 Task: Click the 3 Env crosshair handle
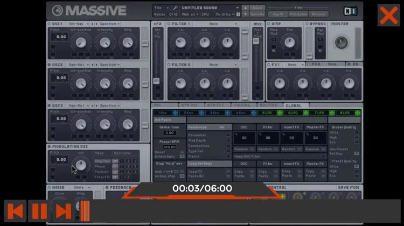(227, 113)
